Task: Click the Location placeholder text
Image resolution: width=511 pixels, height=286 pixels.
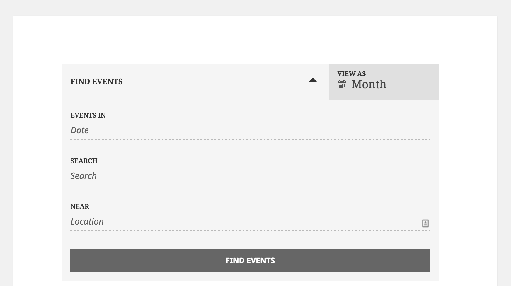Action: pos(87,222)
